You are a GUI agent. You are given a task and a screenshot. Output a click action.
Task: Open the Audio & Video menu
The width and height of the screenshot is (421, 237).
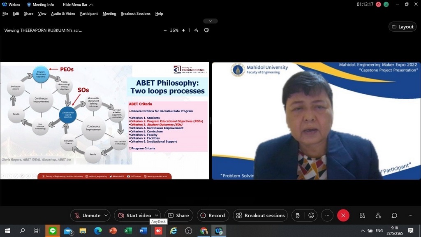[x=63, y=14]
